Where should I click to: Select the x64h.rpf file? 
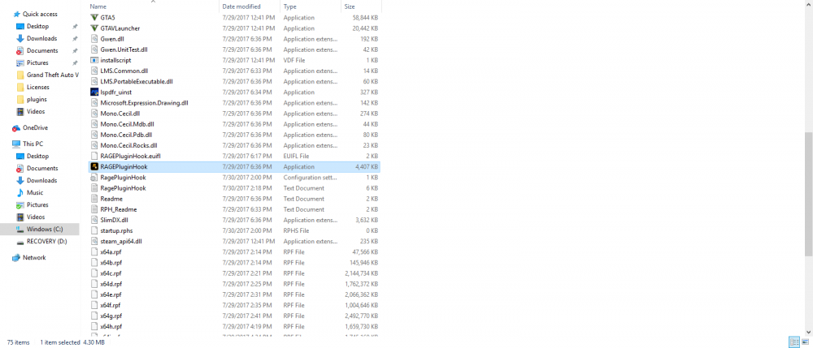click(111, 326)
